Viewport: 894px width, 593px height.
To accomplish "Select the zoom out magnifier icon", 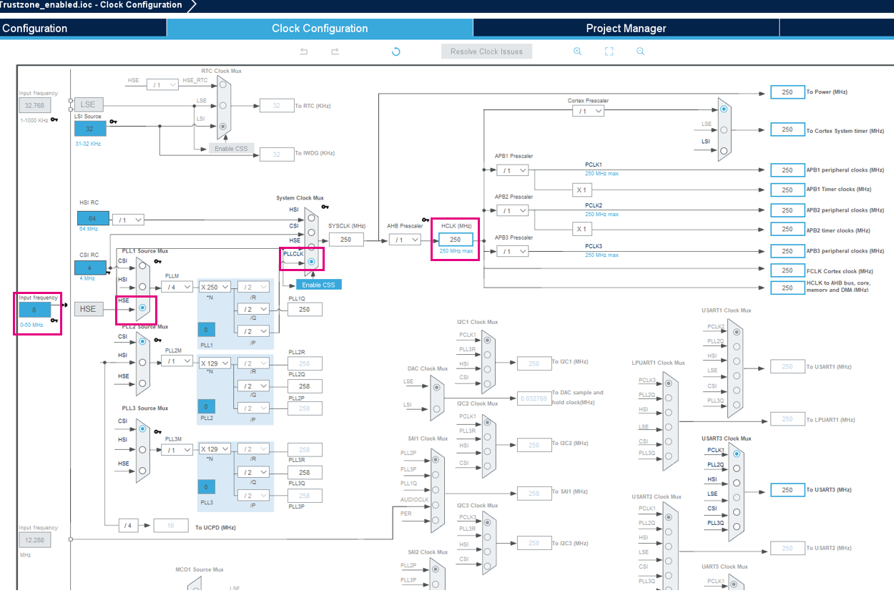I will [640, 51].
